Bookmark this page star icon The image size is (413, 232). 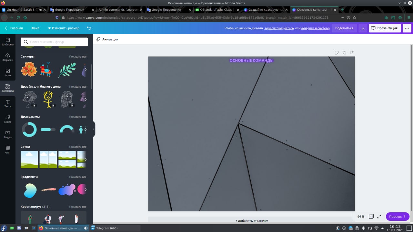355,17
